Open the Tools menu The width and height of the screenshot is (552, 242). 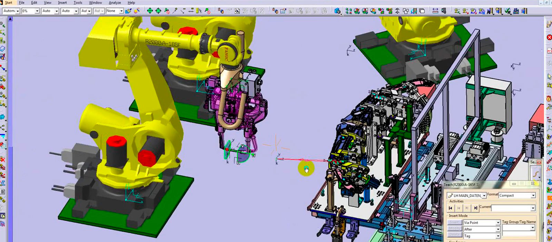click(x=78, y=3)
